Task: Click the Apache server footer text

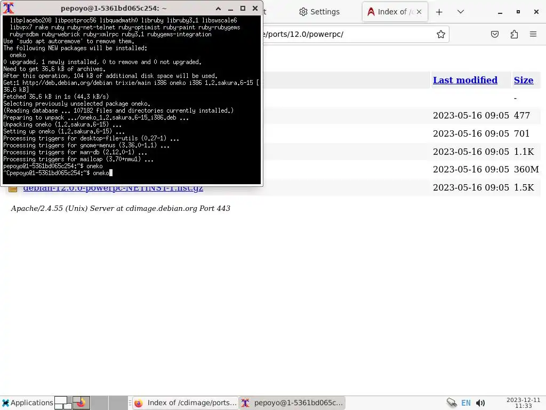Action: pyautogui.click(x=121, y=209)
